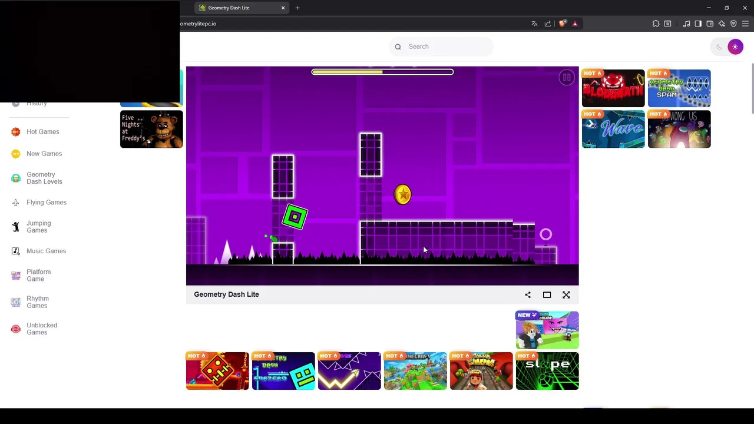Open the Leo AI sparkle icon
754x424 pixels.
pyautogui.click(x=722, y=24)
